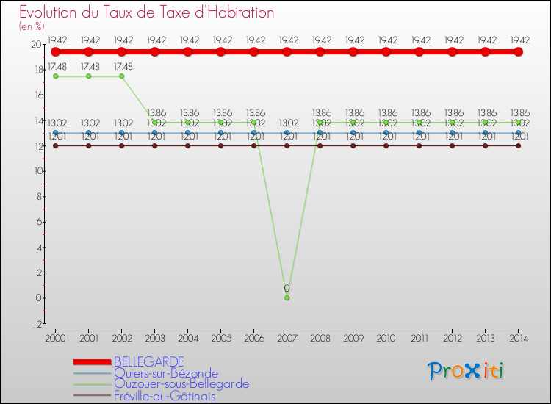Viewport: 551px width, 404px height.
Task: Click the BELLEGARDE legend label
Action: [149, 361]
